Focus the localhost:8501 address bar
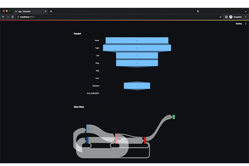Screen dimensions: 249x166 [117, 17]
